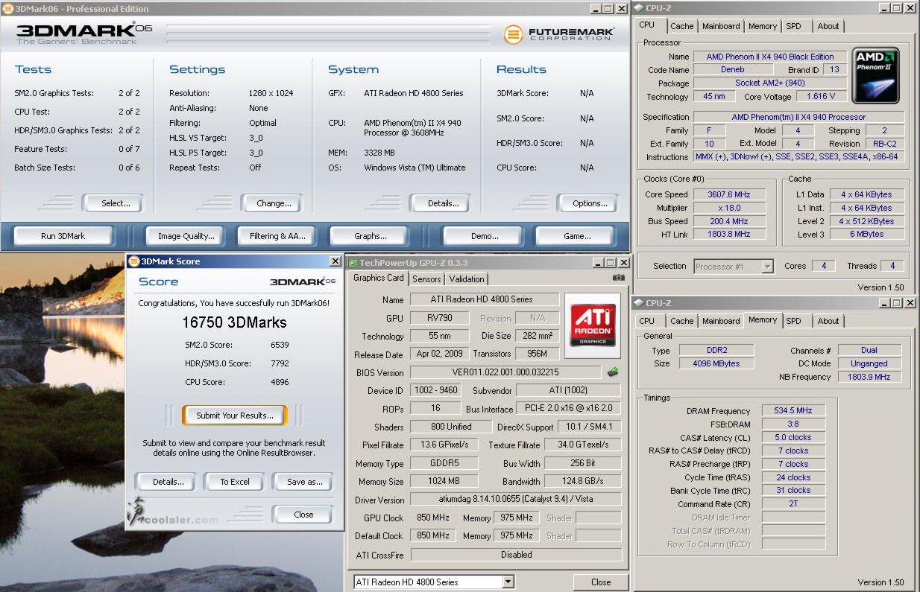This screenshot has height=592, width=920.
Task: Click the Bandwidth 124.8 GB/s field
Action: click(x=584, y=482)
